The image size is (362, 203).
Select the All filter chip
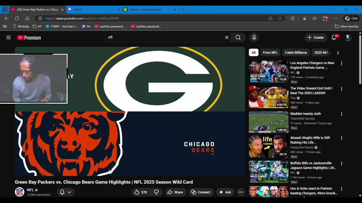(x=254, y=53)
